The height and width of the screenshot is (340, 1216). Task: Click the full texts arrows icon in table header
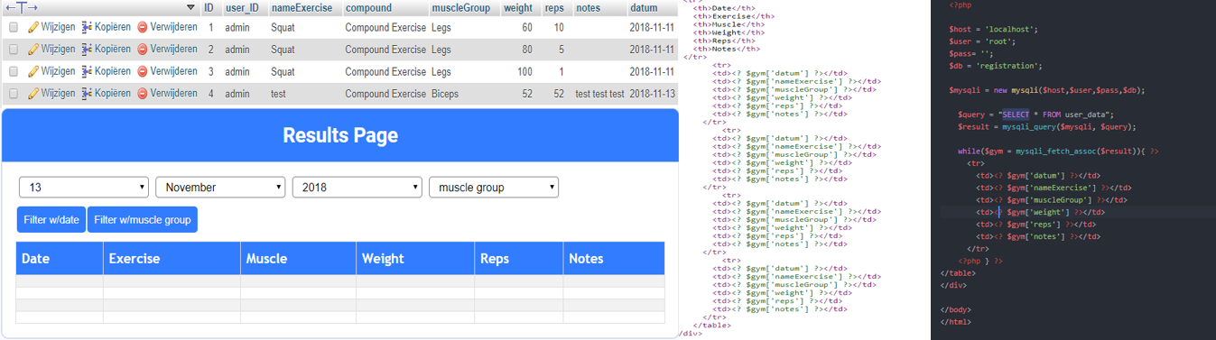[x=23, y=7]
